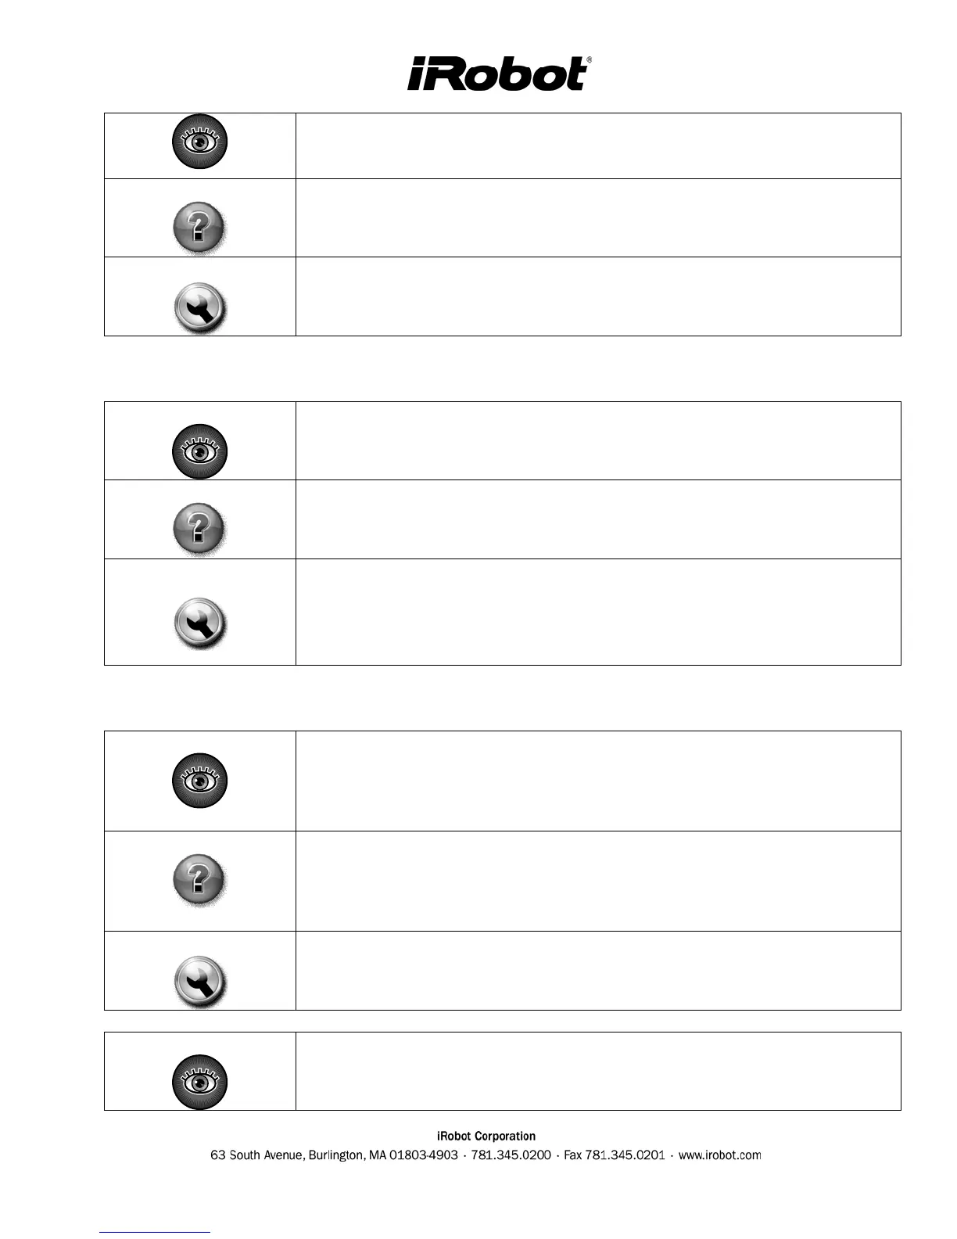Click the question mark icon in the second table
Viewport: 957px width, 1239px height.
(199, 529)
